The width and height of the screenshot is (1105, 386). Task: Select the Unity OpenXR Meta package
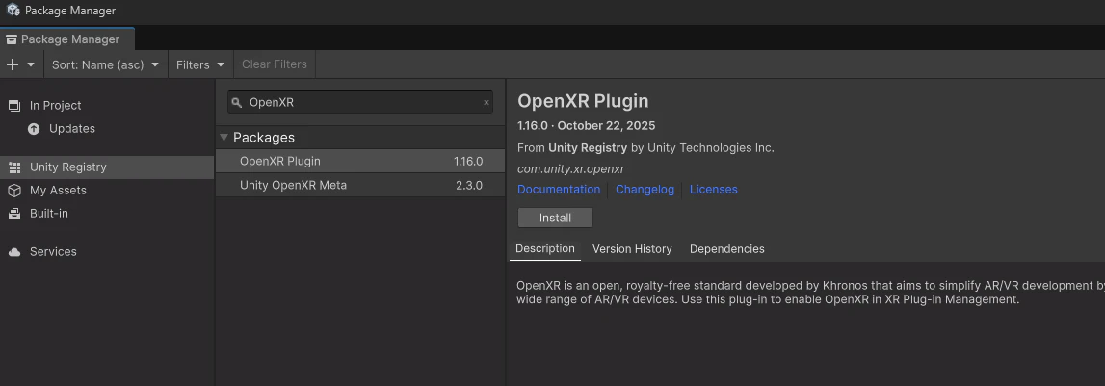click(360, 185)
